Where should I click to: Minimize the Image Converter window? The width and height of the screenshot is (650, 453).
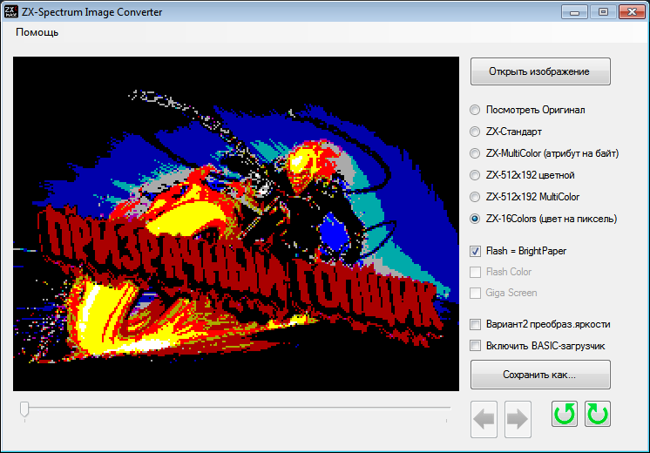[574, 11]
